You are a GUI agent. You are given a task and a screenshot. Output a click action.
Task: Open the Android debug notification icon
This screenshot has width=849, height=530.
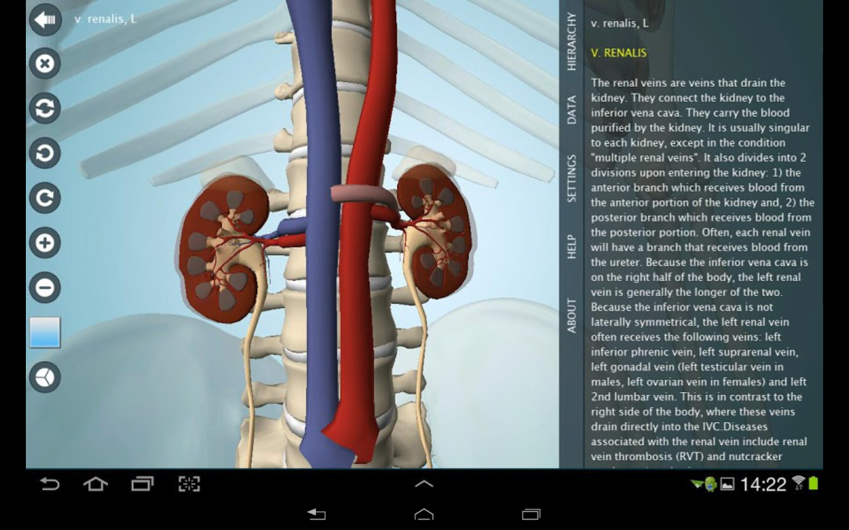pos(710,484)
